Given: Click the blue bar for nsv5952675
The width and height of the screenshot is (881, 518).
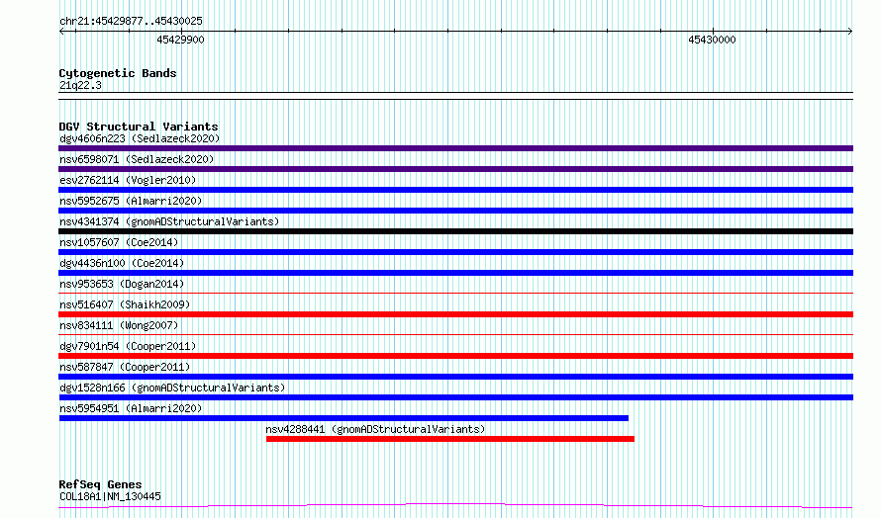Looking at the screenshot, I should click(455, 211).
